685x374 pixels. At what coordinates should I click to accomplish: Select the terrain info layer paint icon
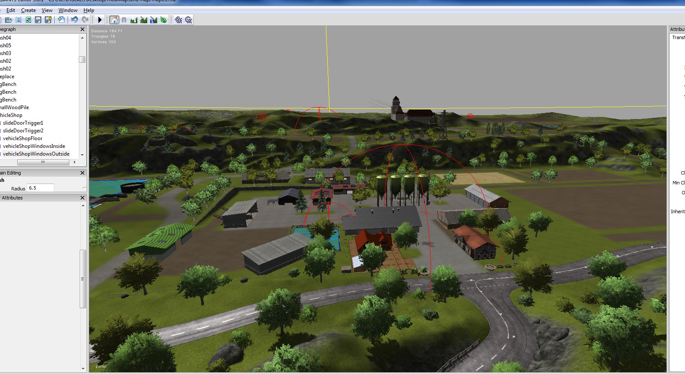[154, 20]
